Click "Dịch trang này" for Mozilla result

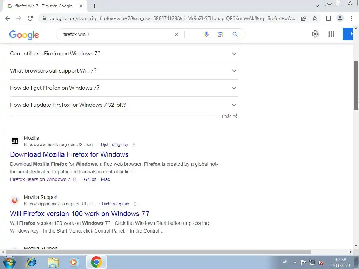[115, 145]
